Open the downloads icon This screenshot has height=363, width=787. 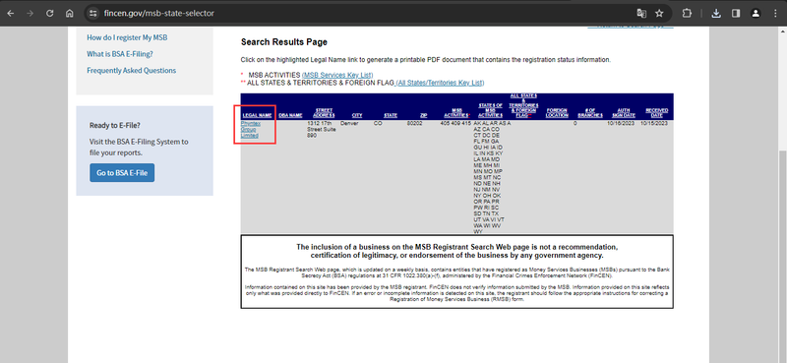[716, 14]
